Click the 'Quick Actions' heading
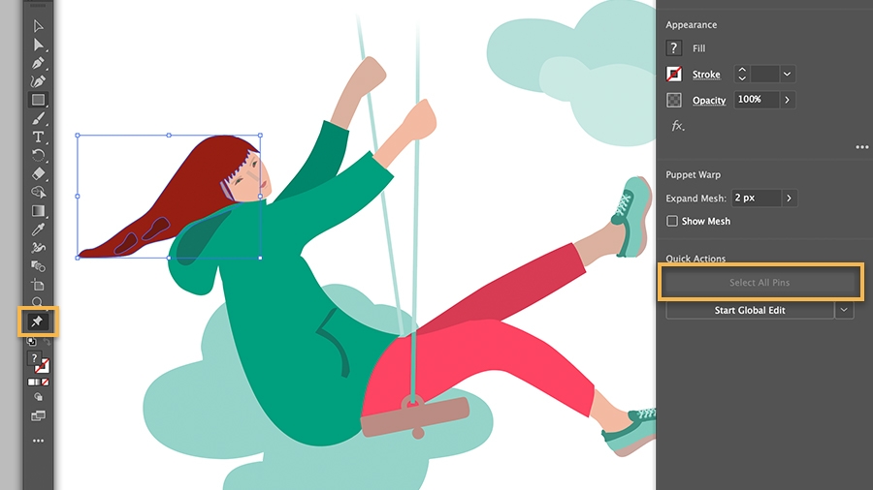This screenshot has height=490, width=873. click(x=695, y=259)
